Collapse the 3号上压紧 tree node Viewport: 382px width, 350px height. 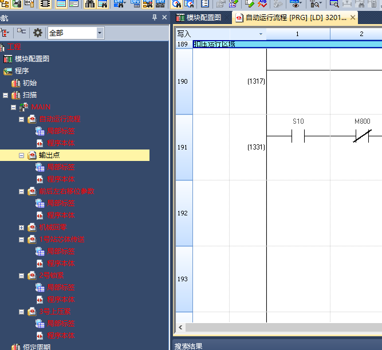point(22,312)
